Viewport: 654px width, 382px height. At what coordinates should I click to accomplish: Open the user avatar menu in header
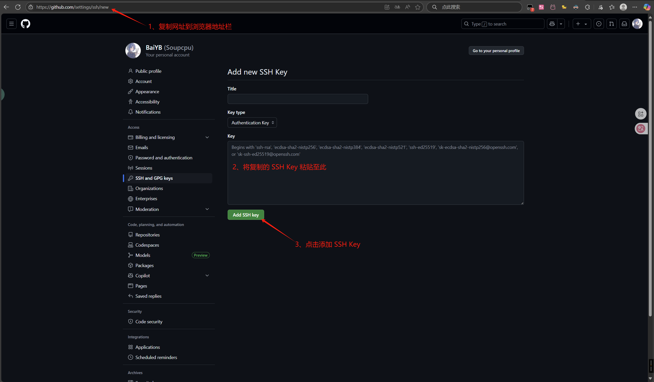637,24
